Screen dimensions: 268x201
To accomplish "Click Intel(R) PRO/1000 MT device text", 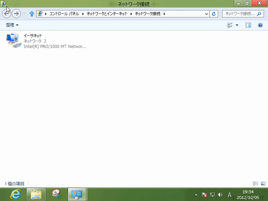I will (54, 46).
